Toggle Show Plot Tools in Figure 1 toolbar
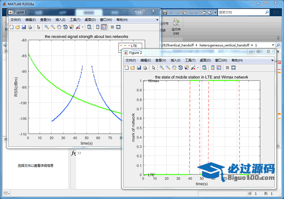Viewport: 284px width, 199px height. [x=118, y=27]
